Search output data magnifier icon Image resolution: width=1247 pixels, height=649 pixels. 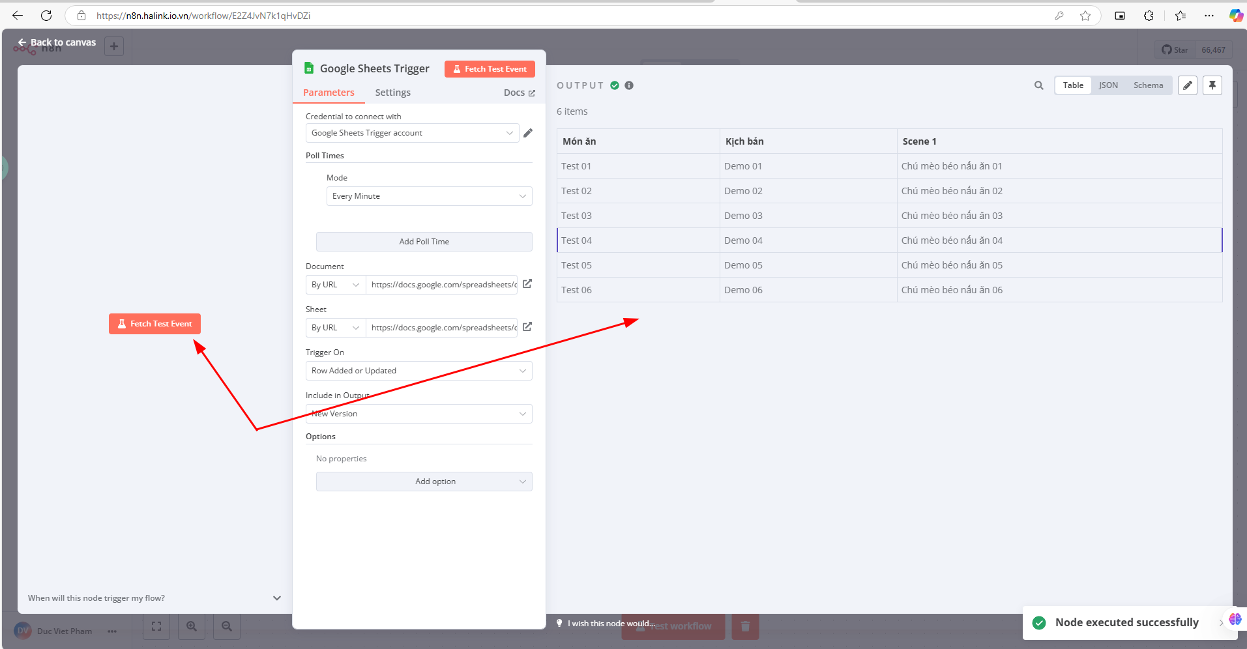(x=1039, y=85)
